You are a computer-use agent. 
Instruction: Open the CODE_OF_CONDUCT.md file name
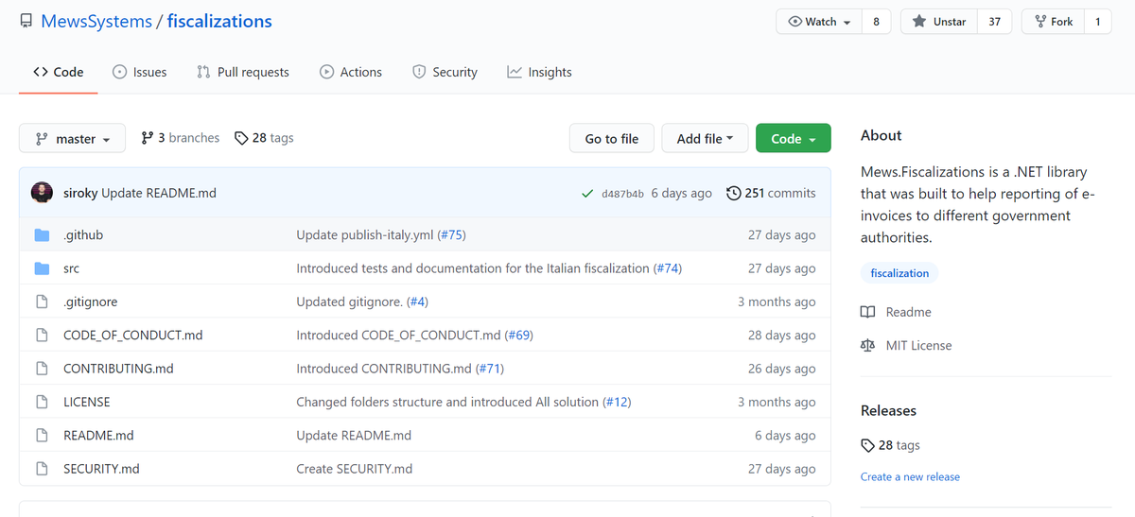tap(133, 336)
